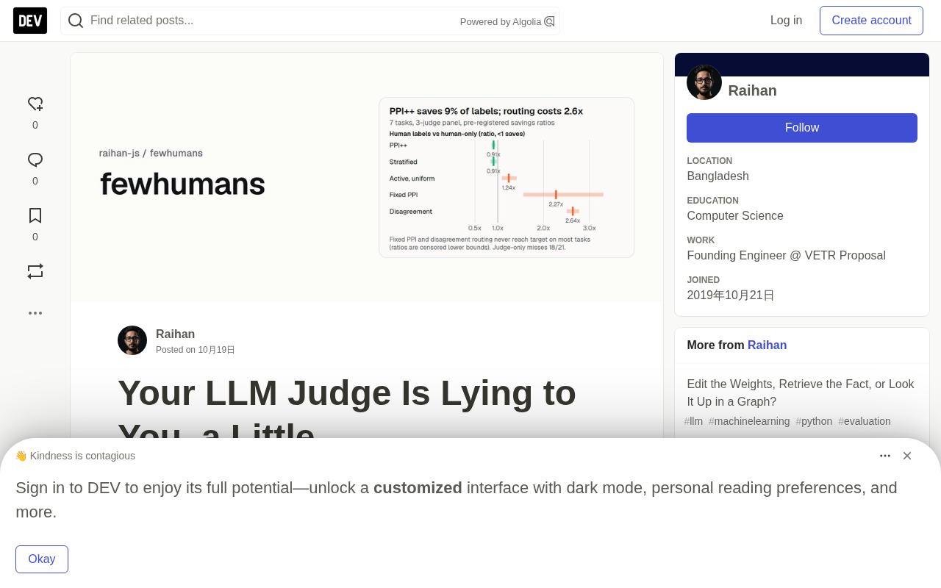Image resolution: width=941 pixels, height=588 pixels.
Task: Click Powered by Algolia text
Action: point(501,22)
